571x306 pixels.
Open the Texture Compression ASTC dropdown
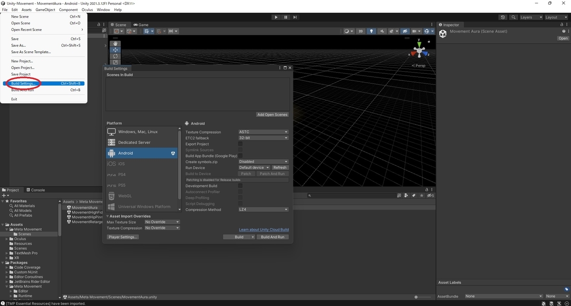pyautogui.click(x=263, y=132)
